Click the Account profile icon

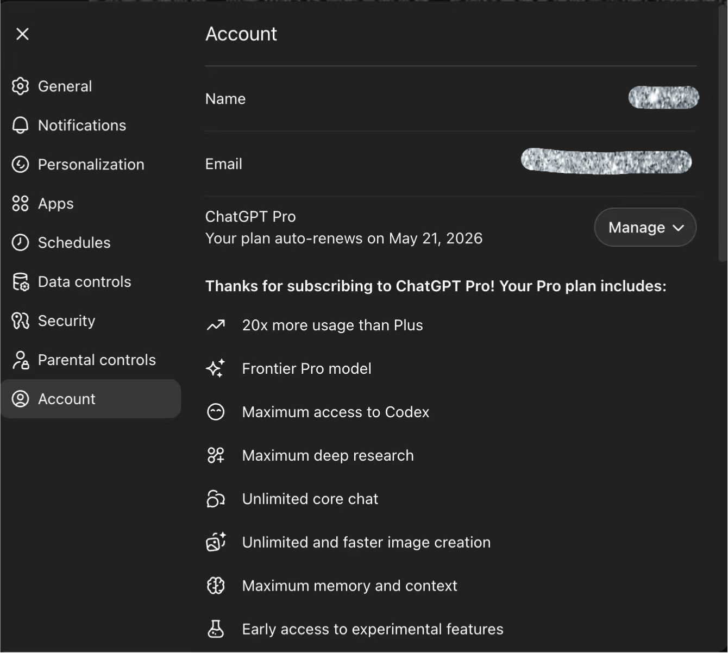click(20, 399)
